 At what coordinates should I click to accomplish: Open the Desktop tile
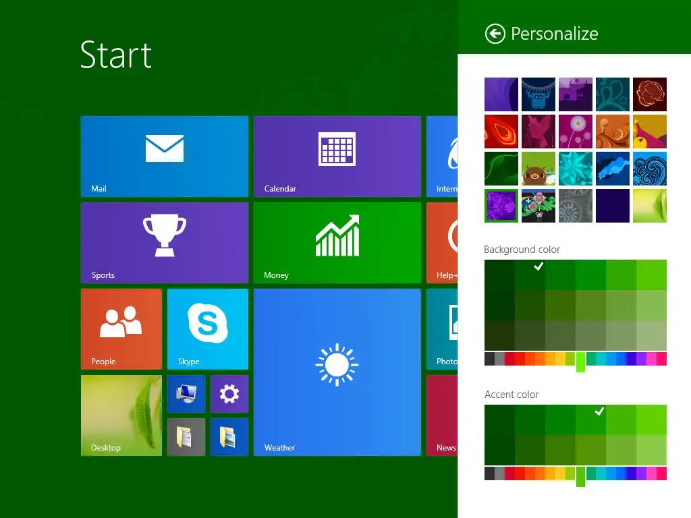121,415
